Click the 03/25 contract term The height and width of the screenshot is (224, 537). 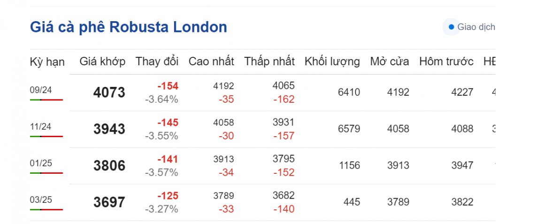pos(41,200)
